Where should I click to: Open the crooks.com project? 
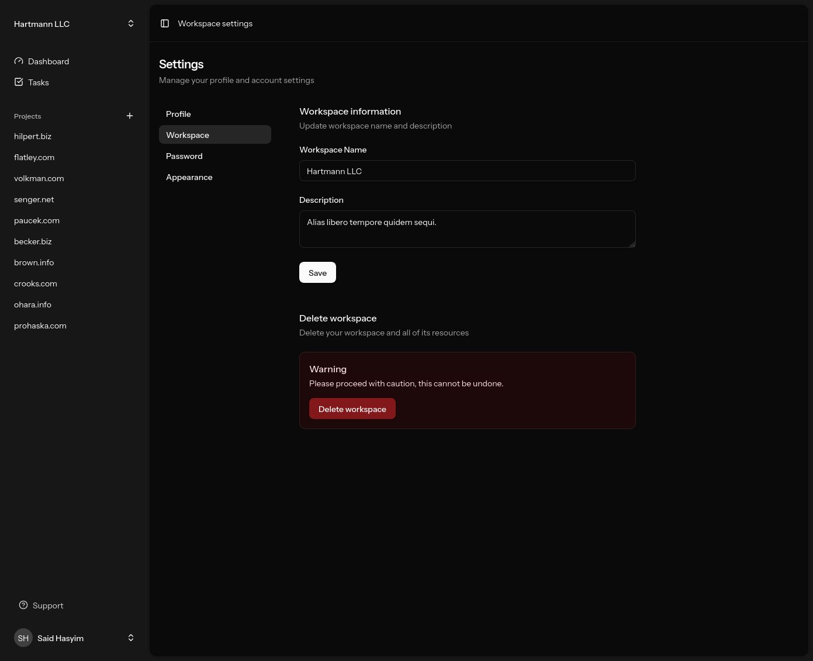[x=75, y=283]
